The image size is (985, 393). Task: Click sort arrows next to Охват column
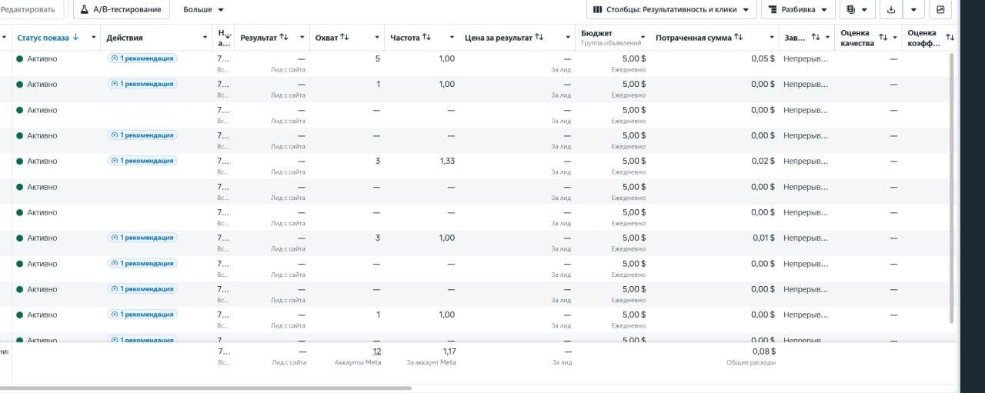[344, 37]
